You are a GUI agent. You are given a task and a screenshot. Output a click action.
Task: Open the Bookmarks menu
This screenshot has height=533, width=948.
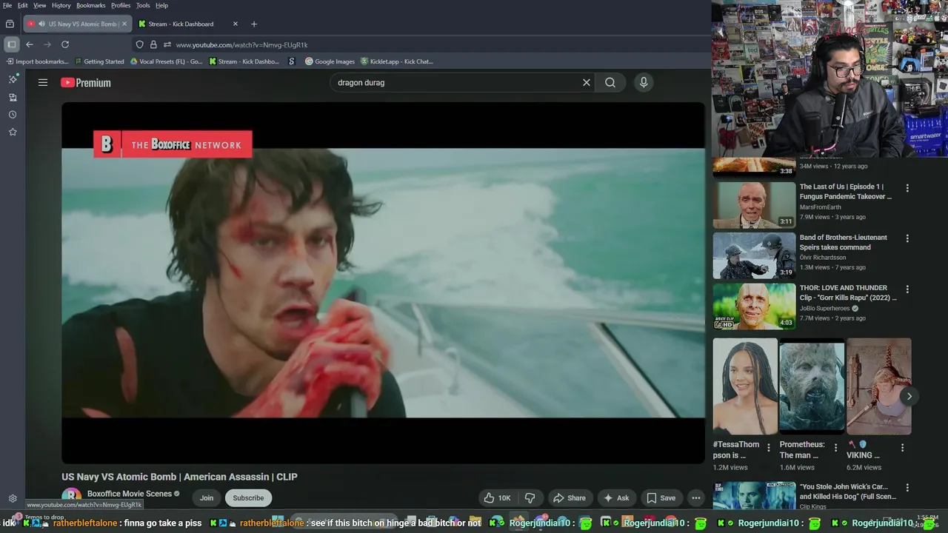pyautogui.click(x=91, y=5)
